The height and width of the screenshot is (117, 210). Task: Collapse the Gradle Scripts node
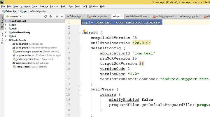6,40
